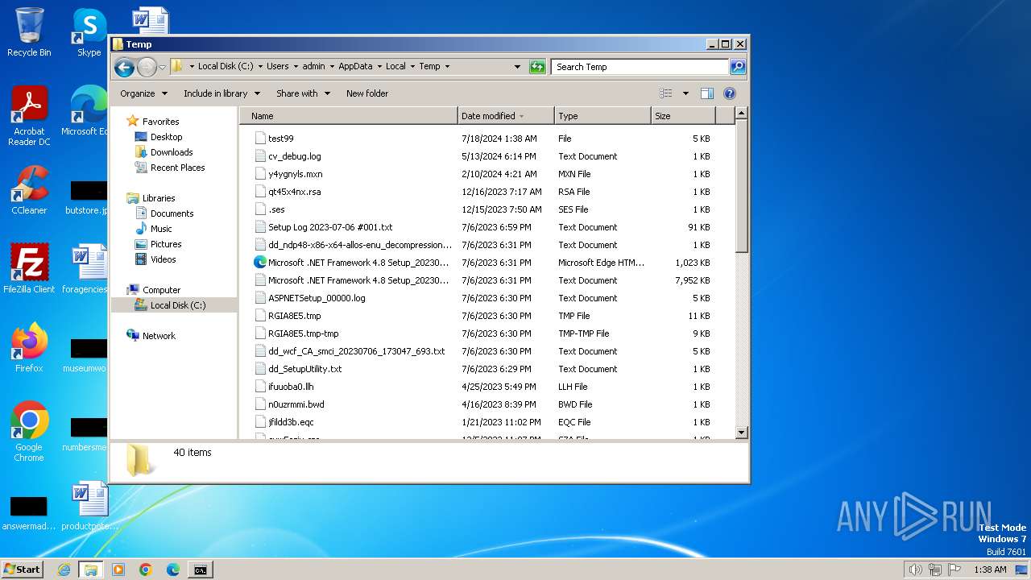
Task: Click Users in the address breadcrumb
Action: [277, 67]
